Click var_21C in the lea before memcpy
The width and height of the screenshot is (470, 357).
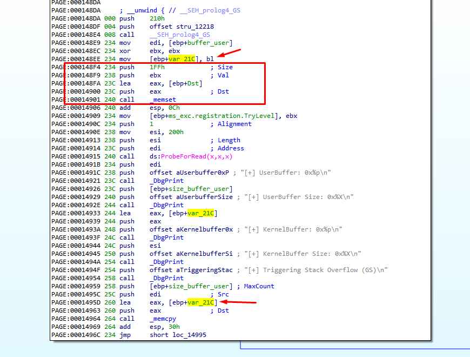pyautogui.click(x=200, y=302)
